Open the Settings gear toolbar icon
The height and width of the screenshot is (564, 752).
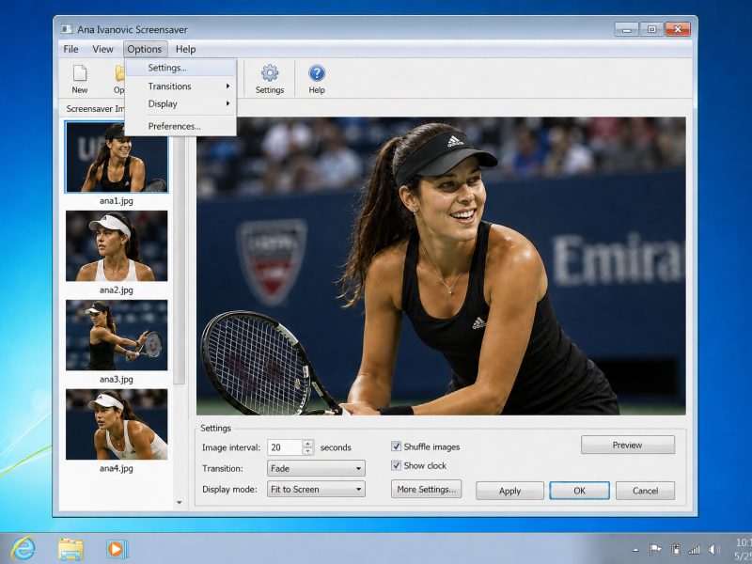[270, 73]
